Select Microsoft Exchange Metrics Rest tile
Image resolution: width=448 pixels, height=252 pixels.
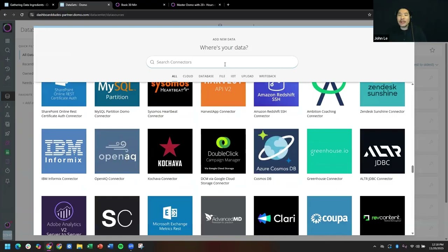170,216
